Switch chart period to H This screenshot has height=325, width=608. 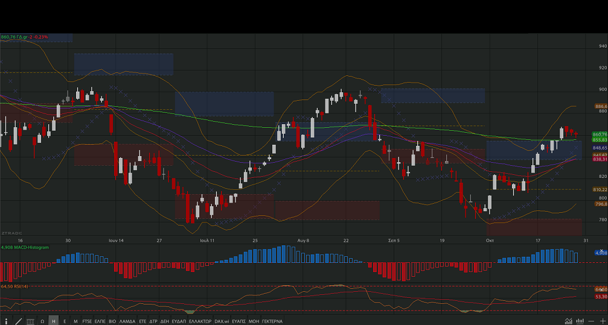tap(54, 321)
